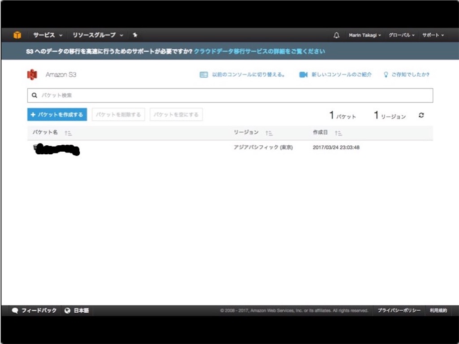Click the 作成日 column header
Image resolution: width=459 pixels, height=344 pixels.
click(320, 132)
